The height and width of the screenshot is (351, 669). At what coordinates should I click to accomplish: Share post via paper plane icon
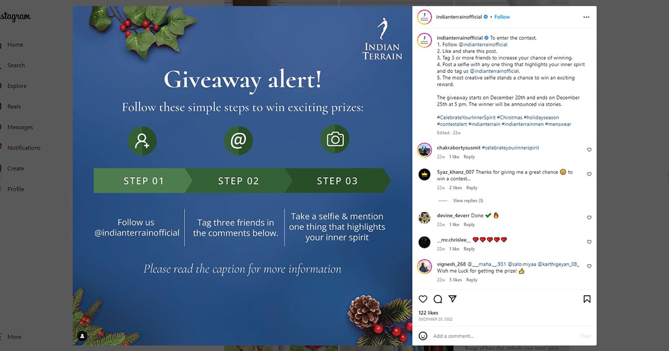click(x=453, y=299)
